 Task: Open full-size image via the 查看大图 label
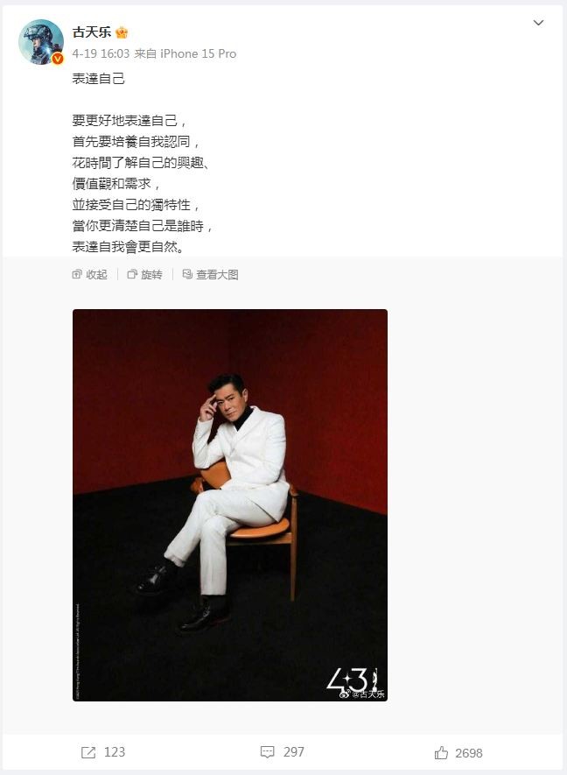[x=217, y=274]
